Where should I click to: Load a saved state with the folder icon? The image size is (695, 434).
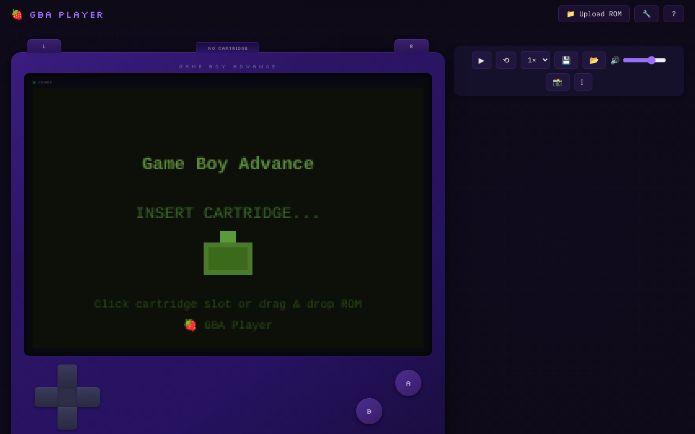[x=594, y=60]
